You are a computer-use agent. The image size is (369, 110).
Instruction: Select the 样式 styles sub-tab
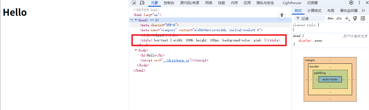pos(298,10)
